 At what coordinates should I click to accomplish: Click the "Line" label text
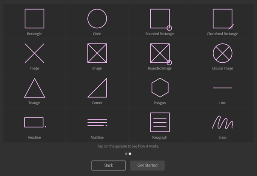[222, 103]
